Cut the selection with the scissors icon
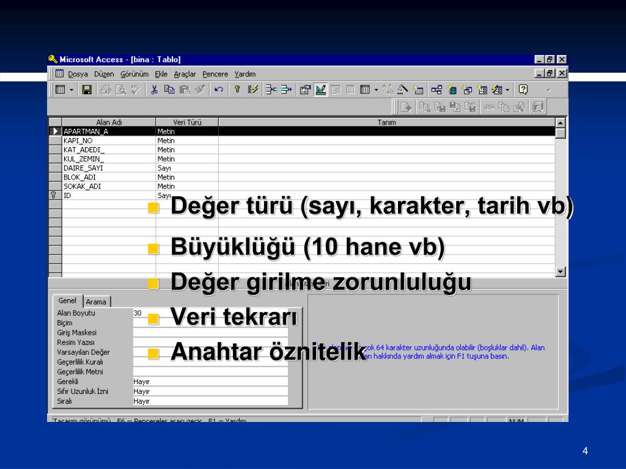 154,90
